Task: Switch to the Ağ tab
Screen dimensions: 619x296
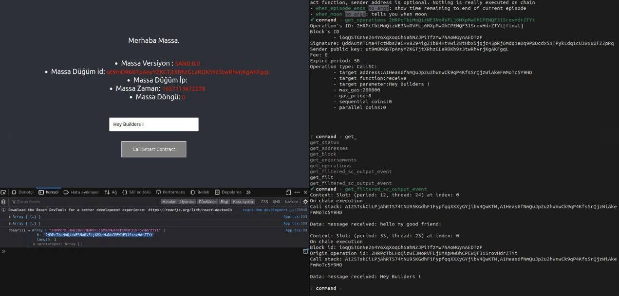Action: click(x=113, y=192)
